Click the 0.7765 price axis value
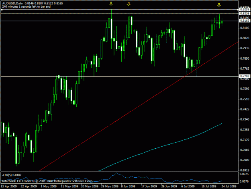The height and width of the screenshot is (189, 251). (x=245, y=69)
